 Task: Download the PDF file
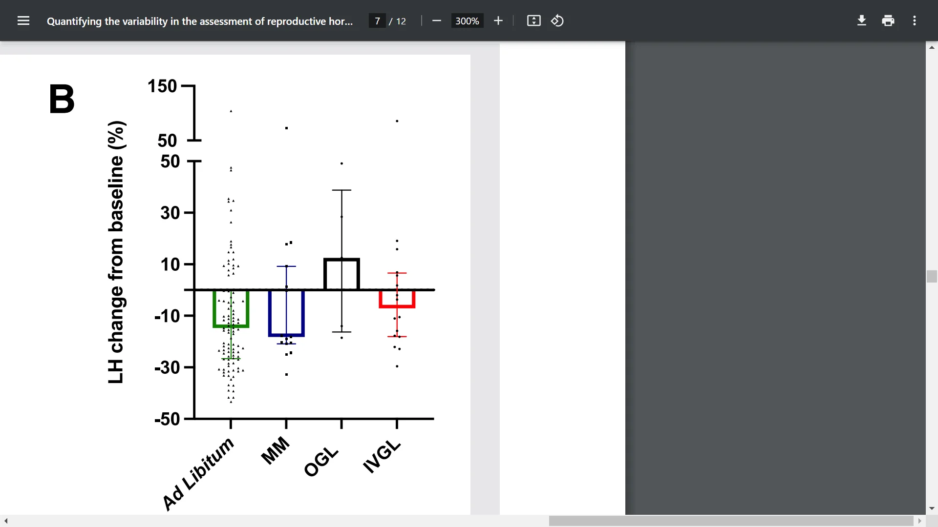862,20
